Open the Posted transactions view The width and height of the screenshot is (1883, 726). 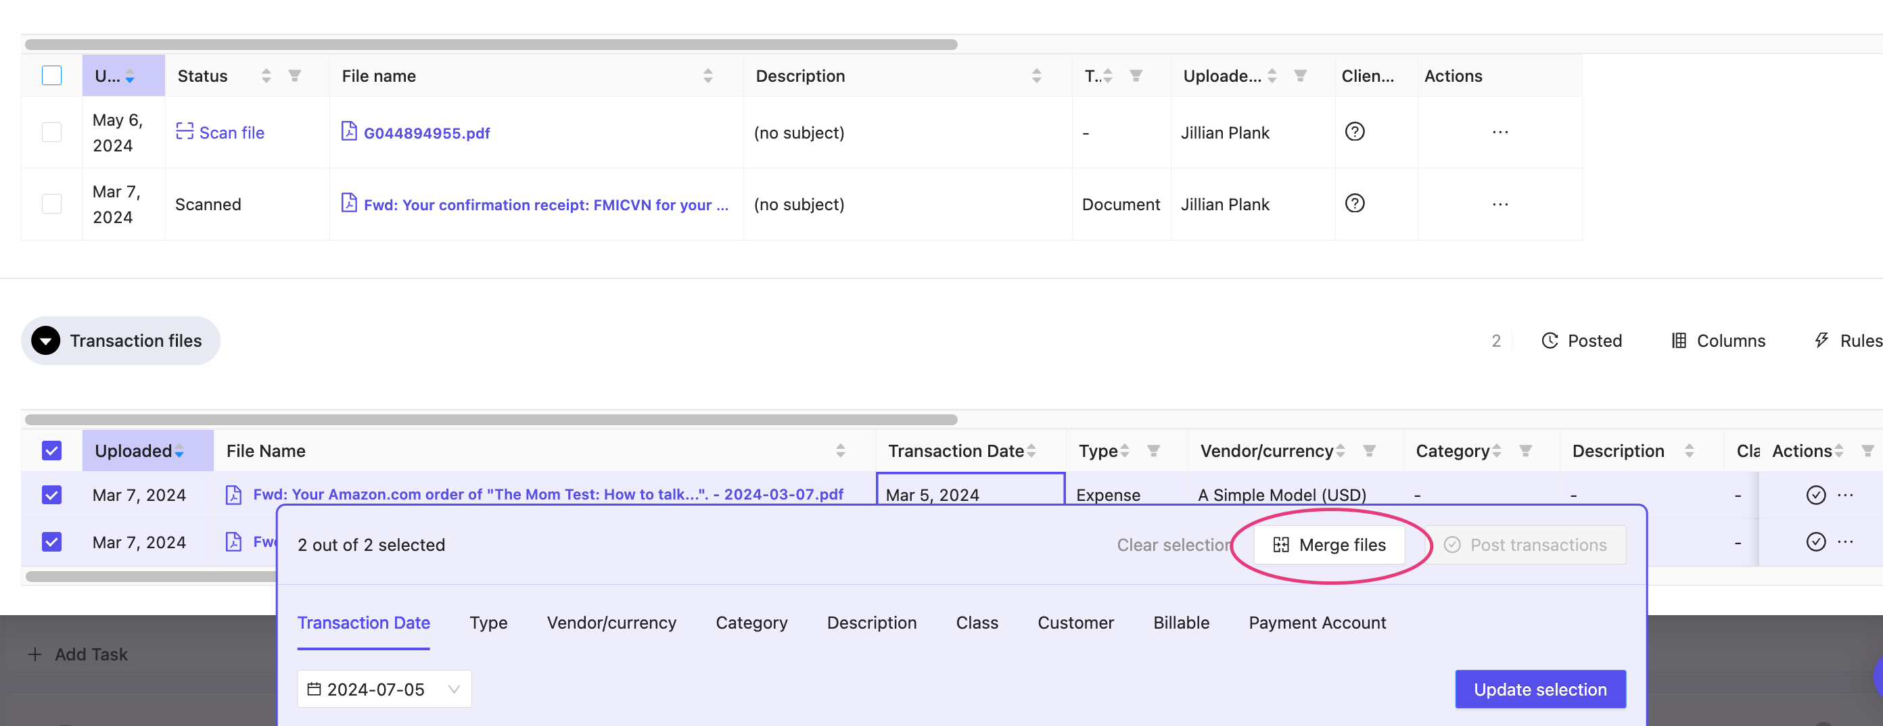[x=1581, y=341]
